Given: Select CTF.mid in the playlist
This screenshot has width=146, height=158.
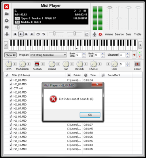Looking at the screenshot, I should click(18, 88).
